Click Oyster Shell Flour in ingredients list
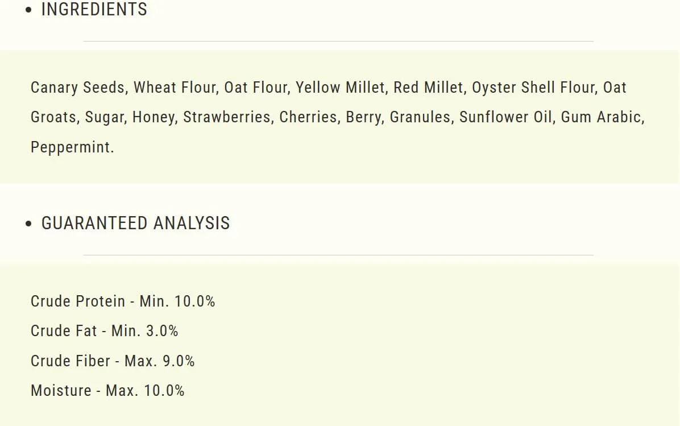This screenshot has height=426, width=680. [x=533, y=88]
